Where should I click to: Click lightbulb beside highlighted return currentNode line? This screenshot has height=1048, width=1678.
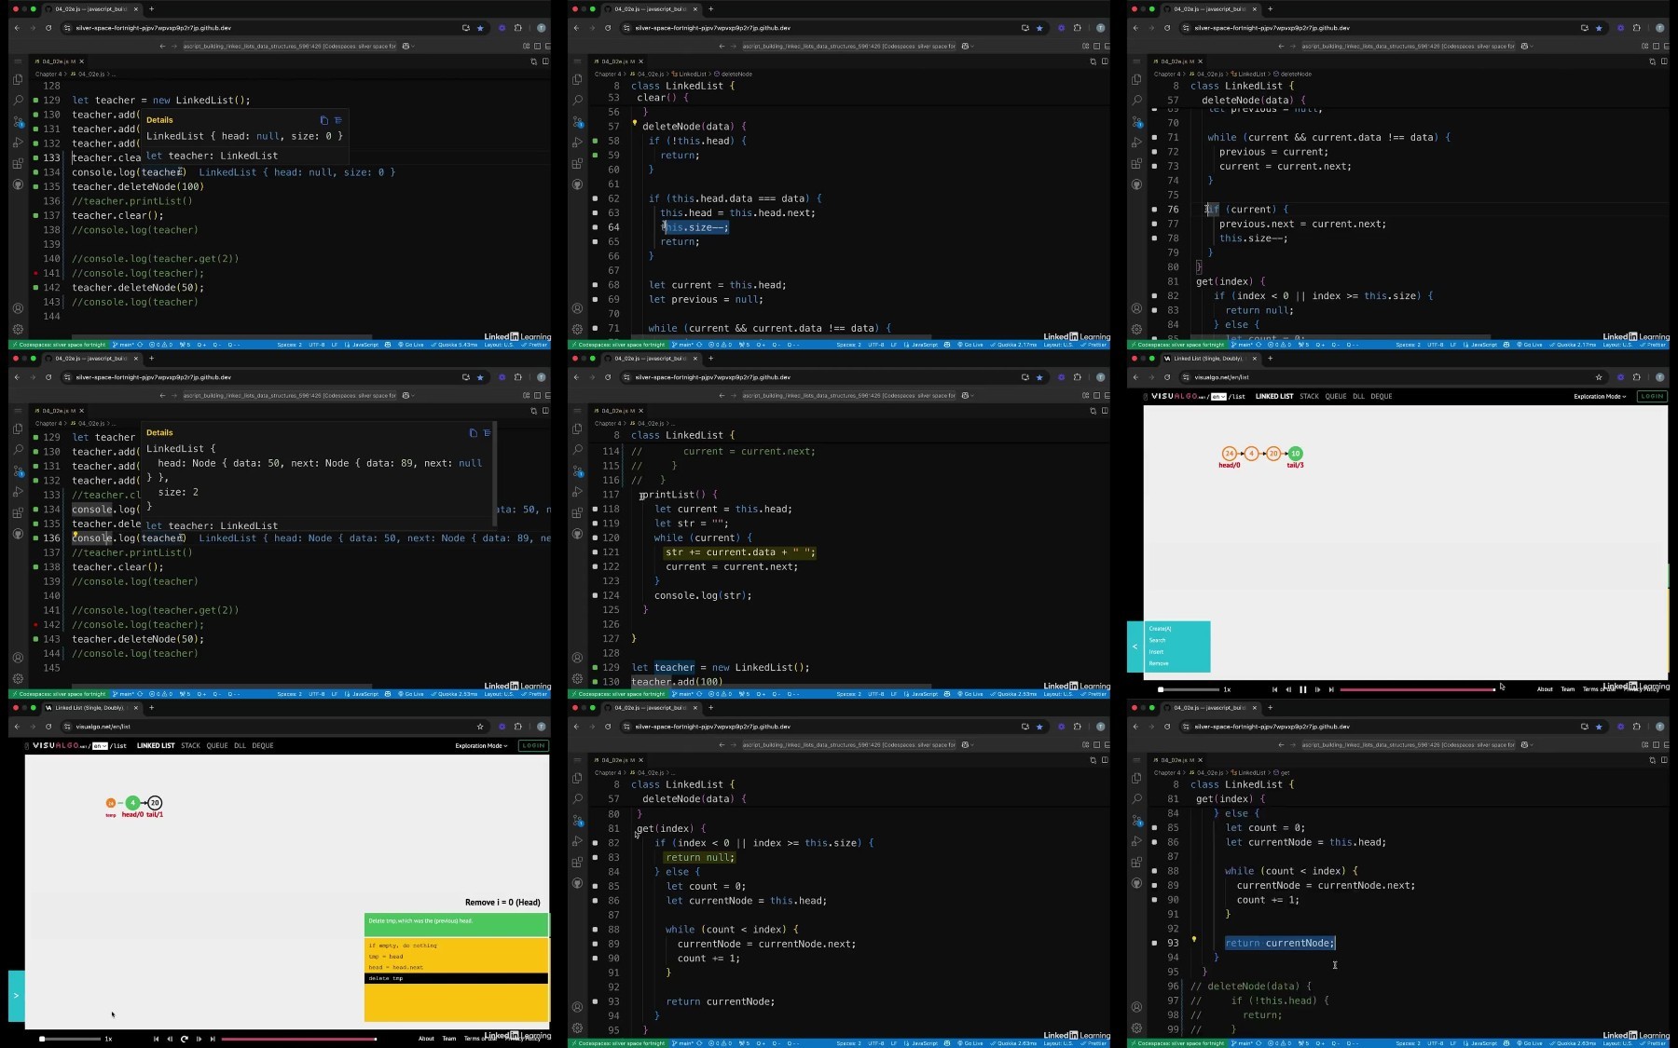click(x=1194, y=940)
